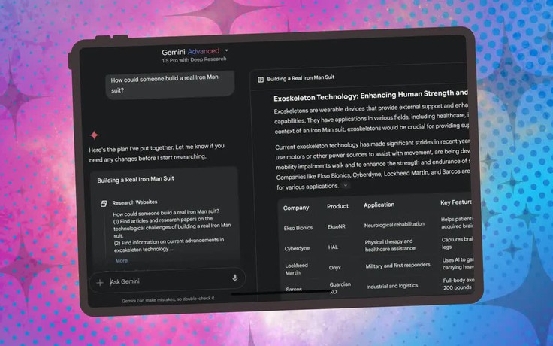The image size is (553, 346).
Task: Click the Key Feature column header
Action: coord(454,203)
